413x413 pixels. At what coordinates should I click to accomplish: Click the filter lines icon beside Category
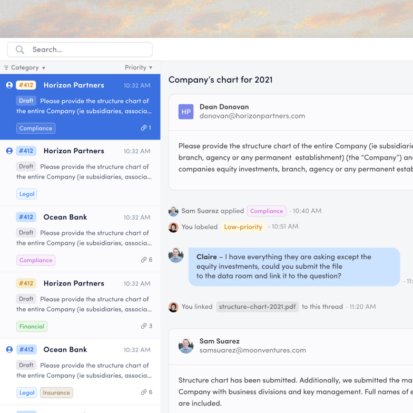tap(6, 67)
